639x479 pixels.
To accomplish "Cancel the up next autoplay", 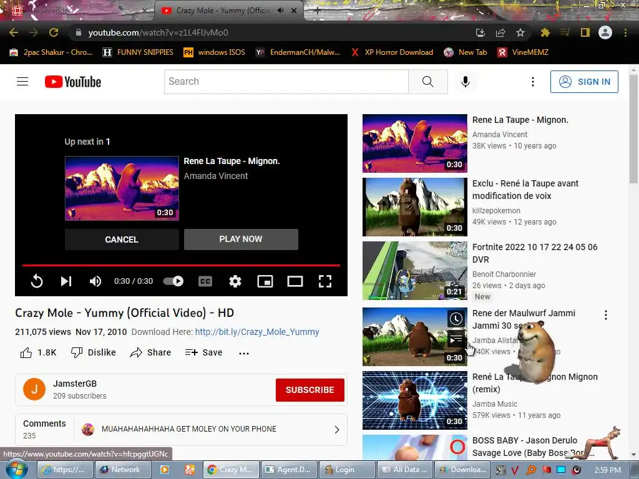I will (x=122, y=239).
